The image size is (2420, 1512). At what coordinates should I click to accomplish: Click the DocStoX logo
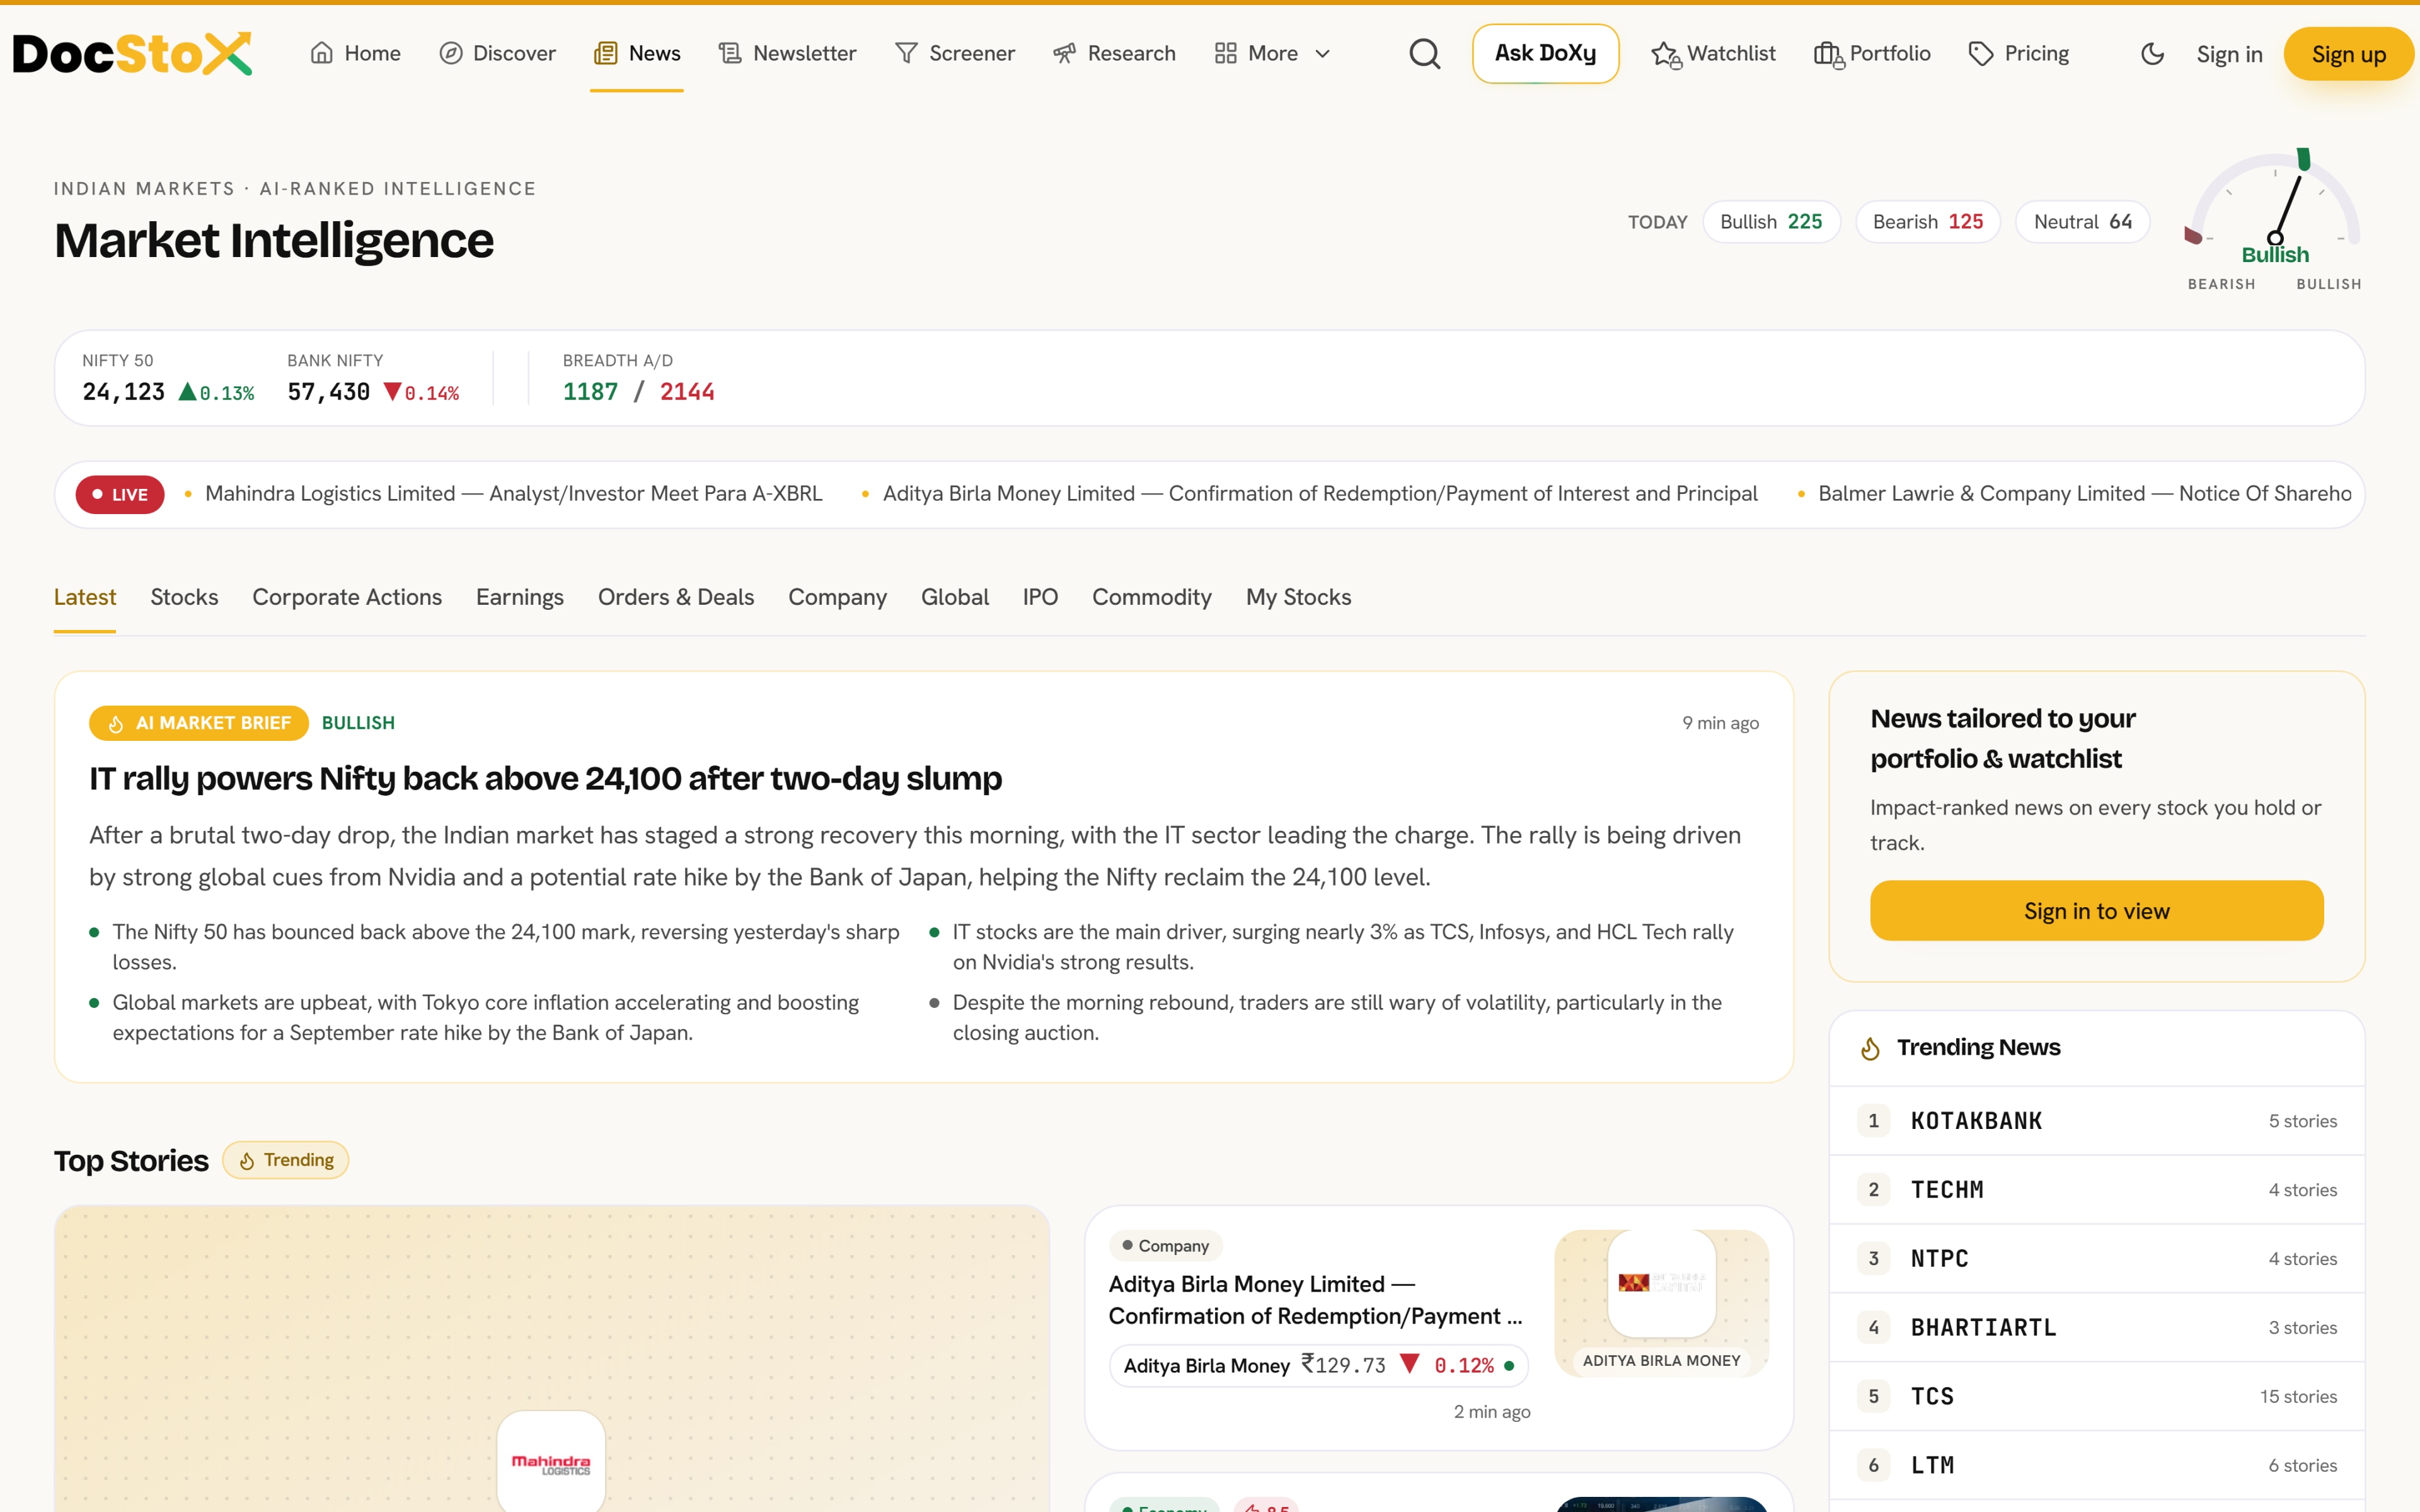pos(132,54)
